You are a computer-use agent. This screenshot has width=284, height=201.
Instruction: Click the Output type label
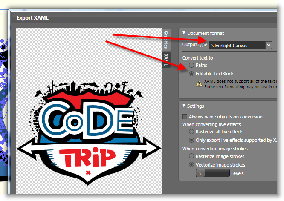point(195,44)
